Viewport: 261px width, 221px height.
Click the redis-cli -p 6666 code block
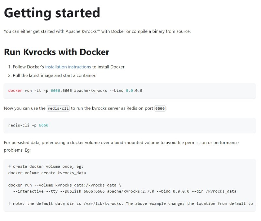pos(130,125)
